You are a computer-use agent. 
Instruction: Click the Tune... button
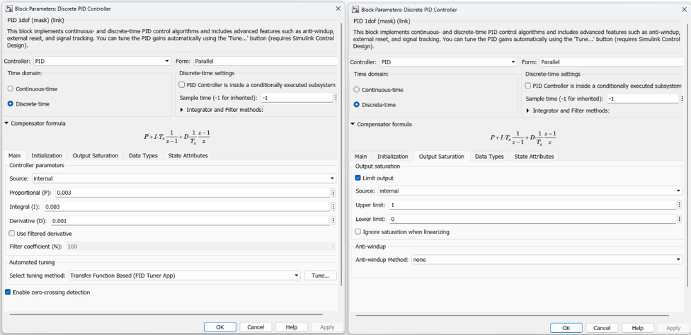pos(320,276)
